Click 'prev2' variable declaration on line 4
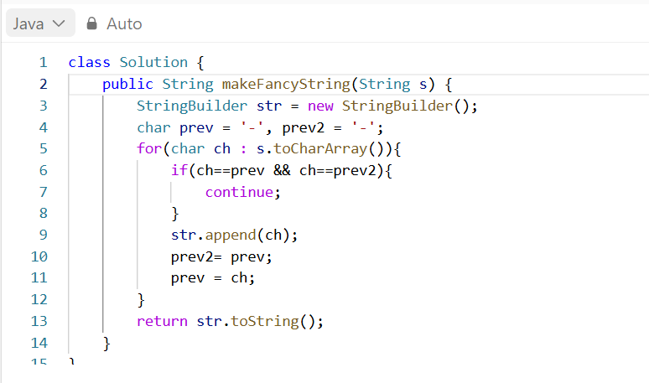 pos(304,127)
